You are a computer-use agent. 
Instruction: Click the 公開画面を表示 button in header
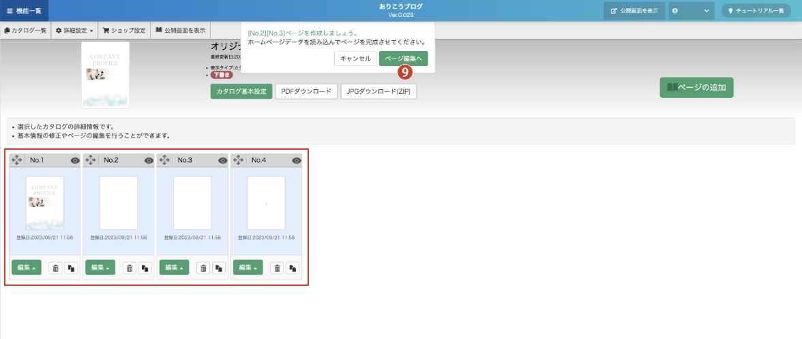point(634,11)
